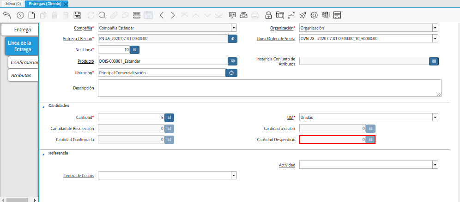Open attachments with the paperclip icon
Viewport: 460px width, 202px height.
point(114,15)
